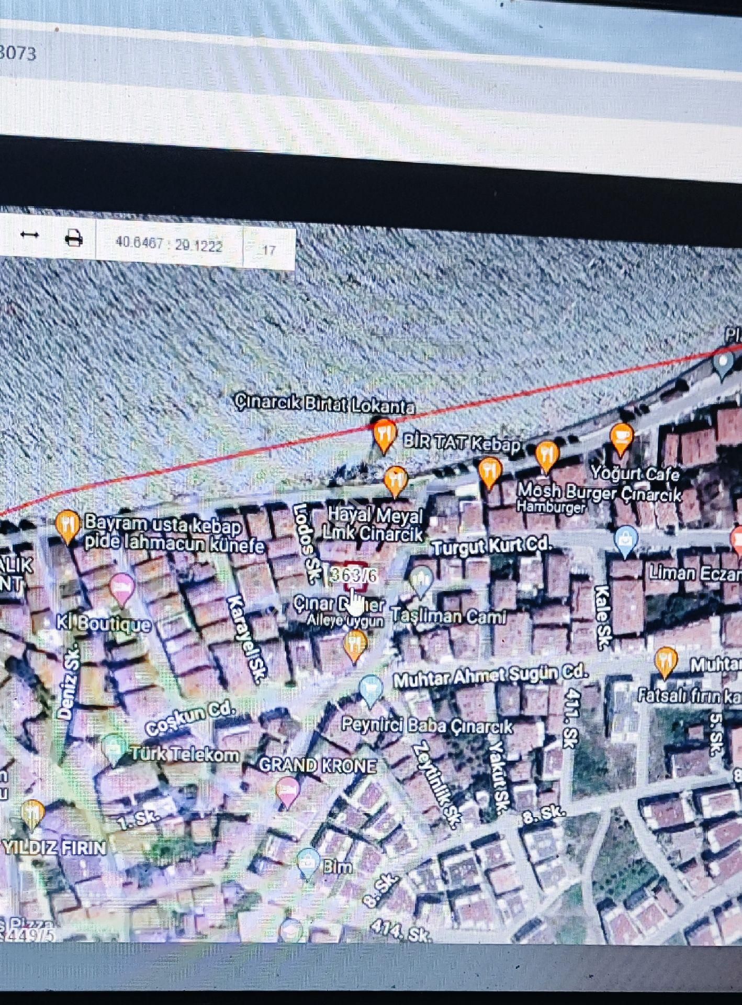This screenshot has width=742, height=1005.
Task: Click the gray location pin at top right
Action: click(724, 363)
